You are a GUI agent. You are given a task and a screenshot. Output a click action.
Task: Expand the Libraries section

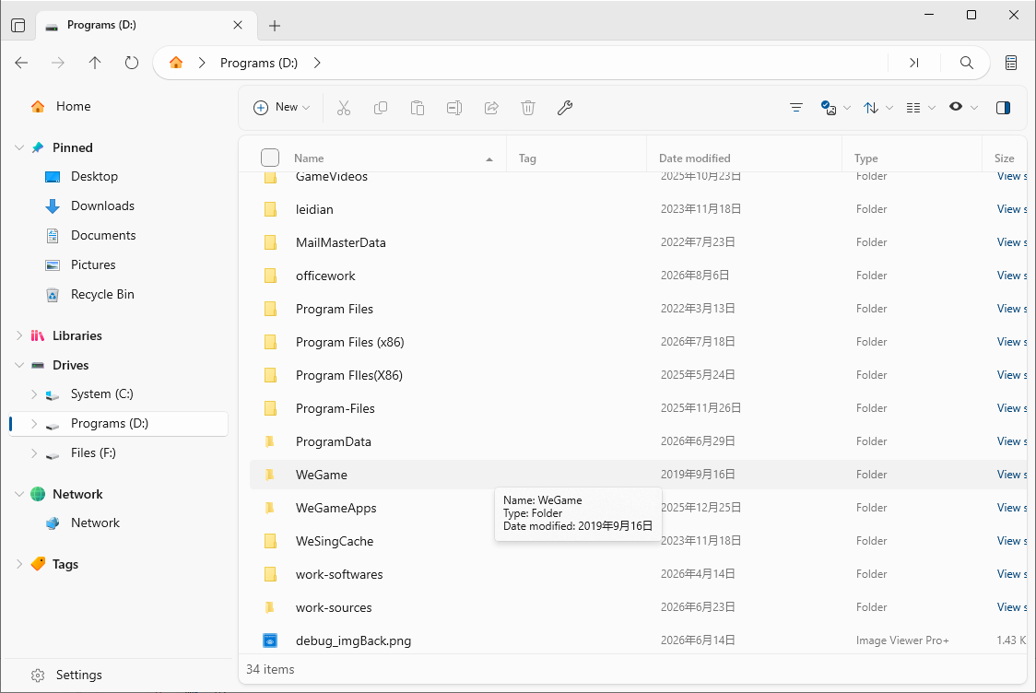tap(19, 335)
